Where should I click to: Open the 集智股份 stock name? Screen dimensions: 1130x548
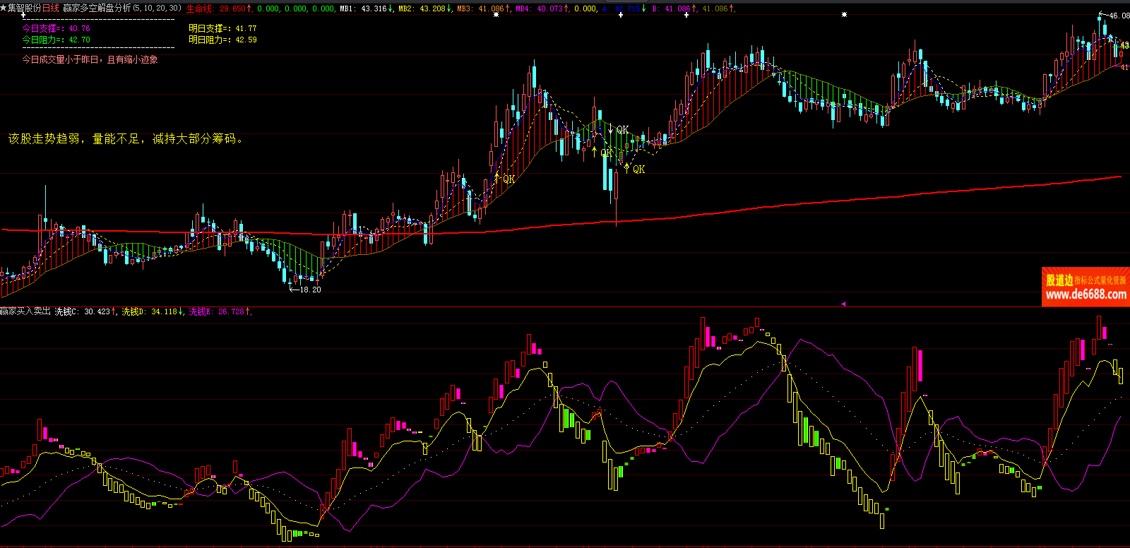[24, 8]
